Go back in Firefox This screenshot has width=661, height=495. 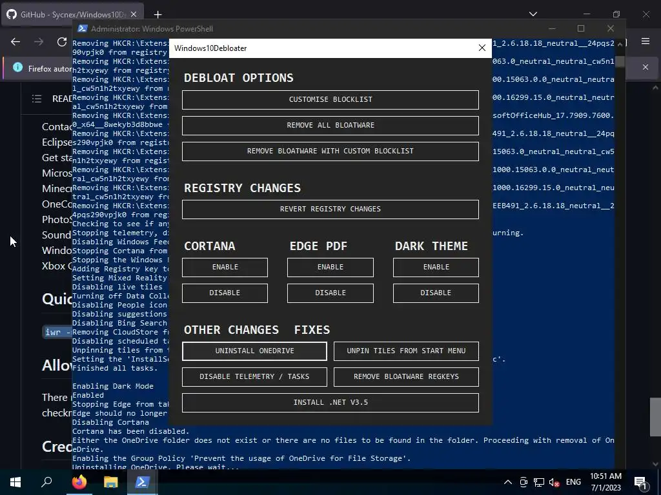pyautogui.click(x=15, y=42)
